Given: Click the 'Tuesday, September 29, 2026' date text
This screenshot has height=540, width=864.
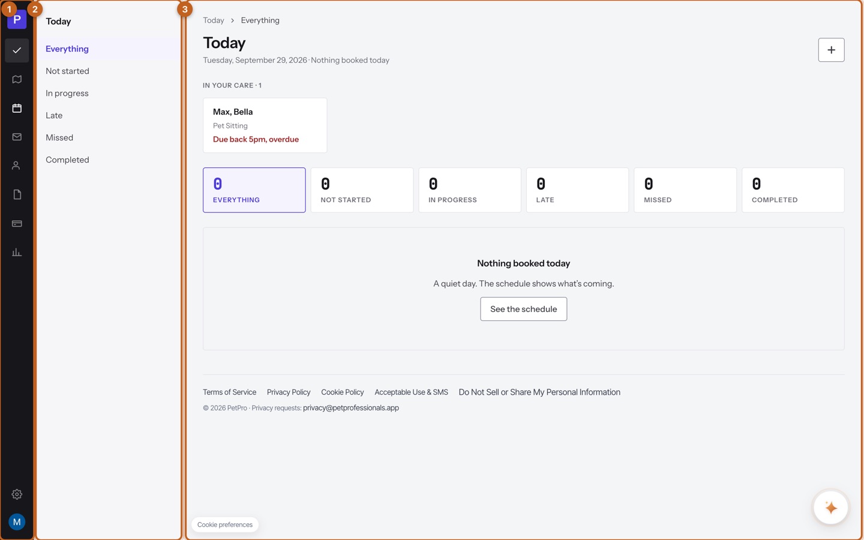Looking at the screenshot, I should 255,60.
